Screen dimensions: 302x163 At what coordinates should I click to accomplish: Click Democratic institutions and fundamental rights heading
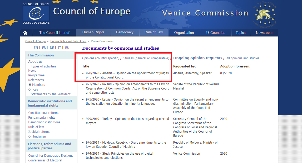point(50,103)
